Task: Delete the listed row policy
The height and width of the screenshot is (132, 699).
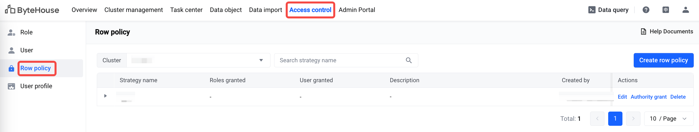Action: [x=677, y=97]
